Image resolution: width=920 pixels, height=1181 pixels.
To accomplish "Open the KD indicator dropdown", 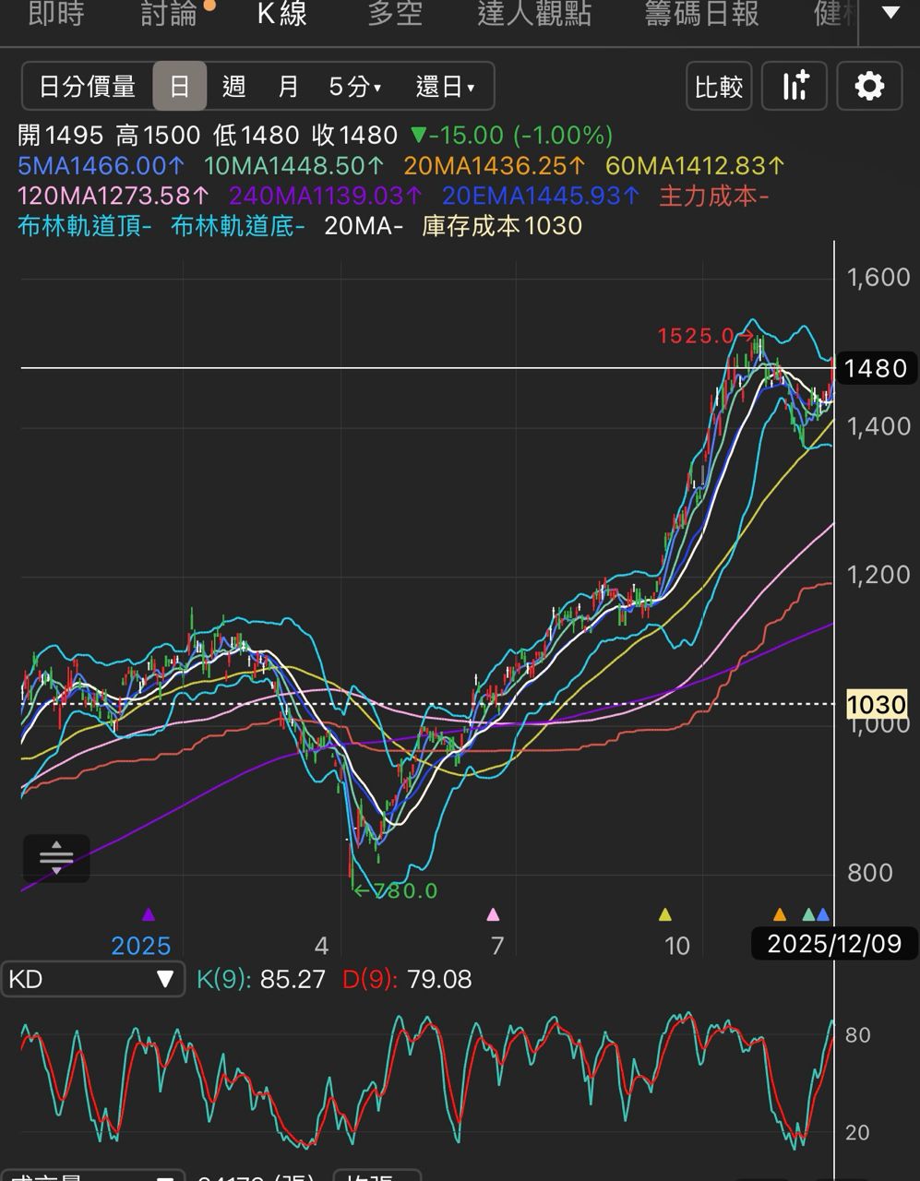I will point(92,979).
